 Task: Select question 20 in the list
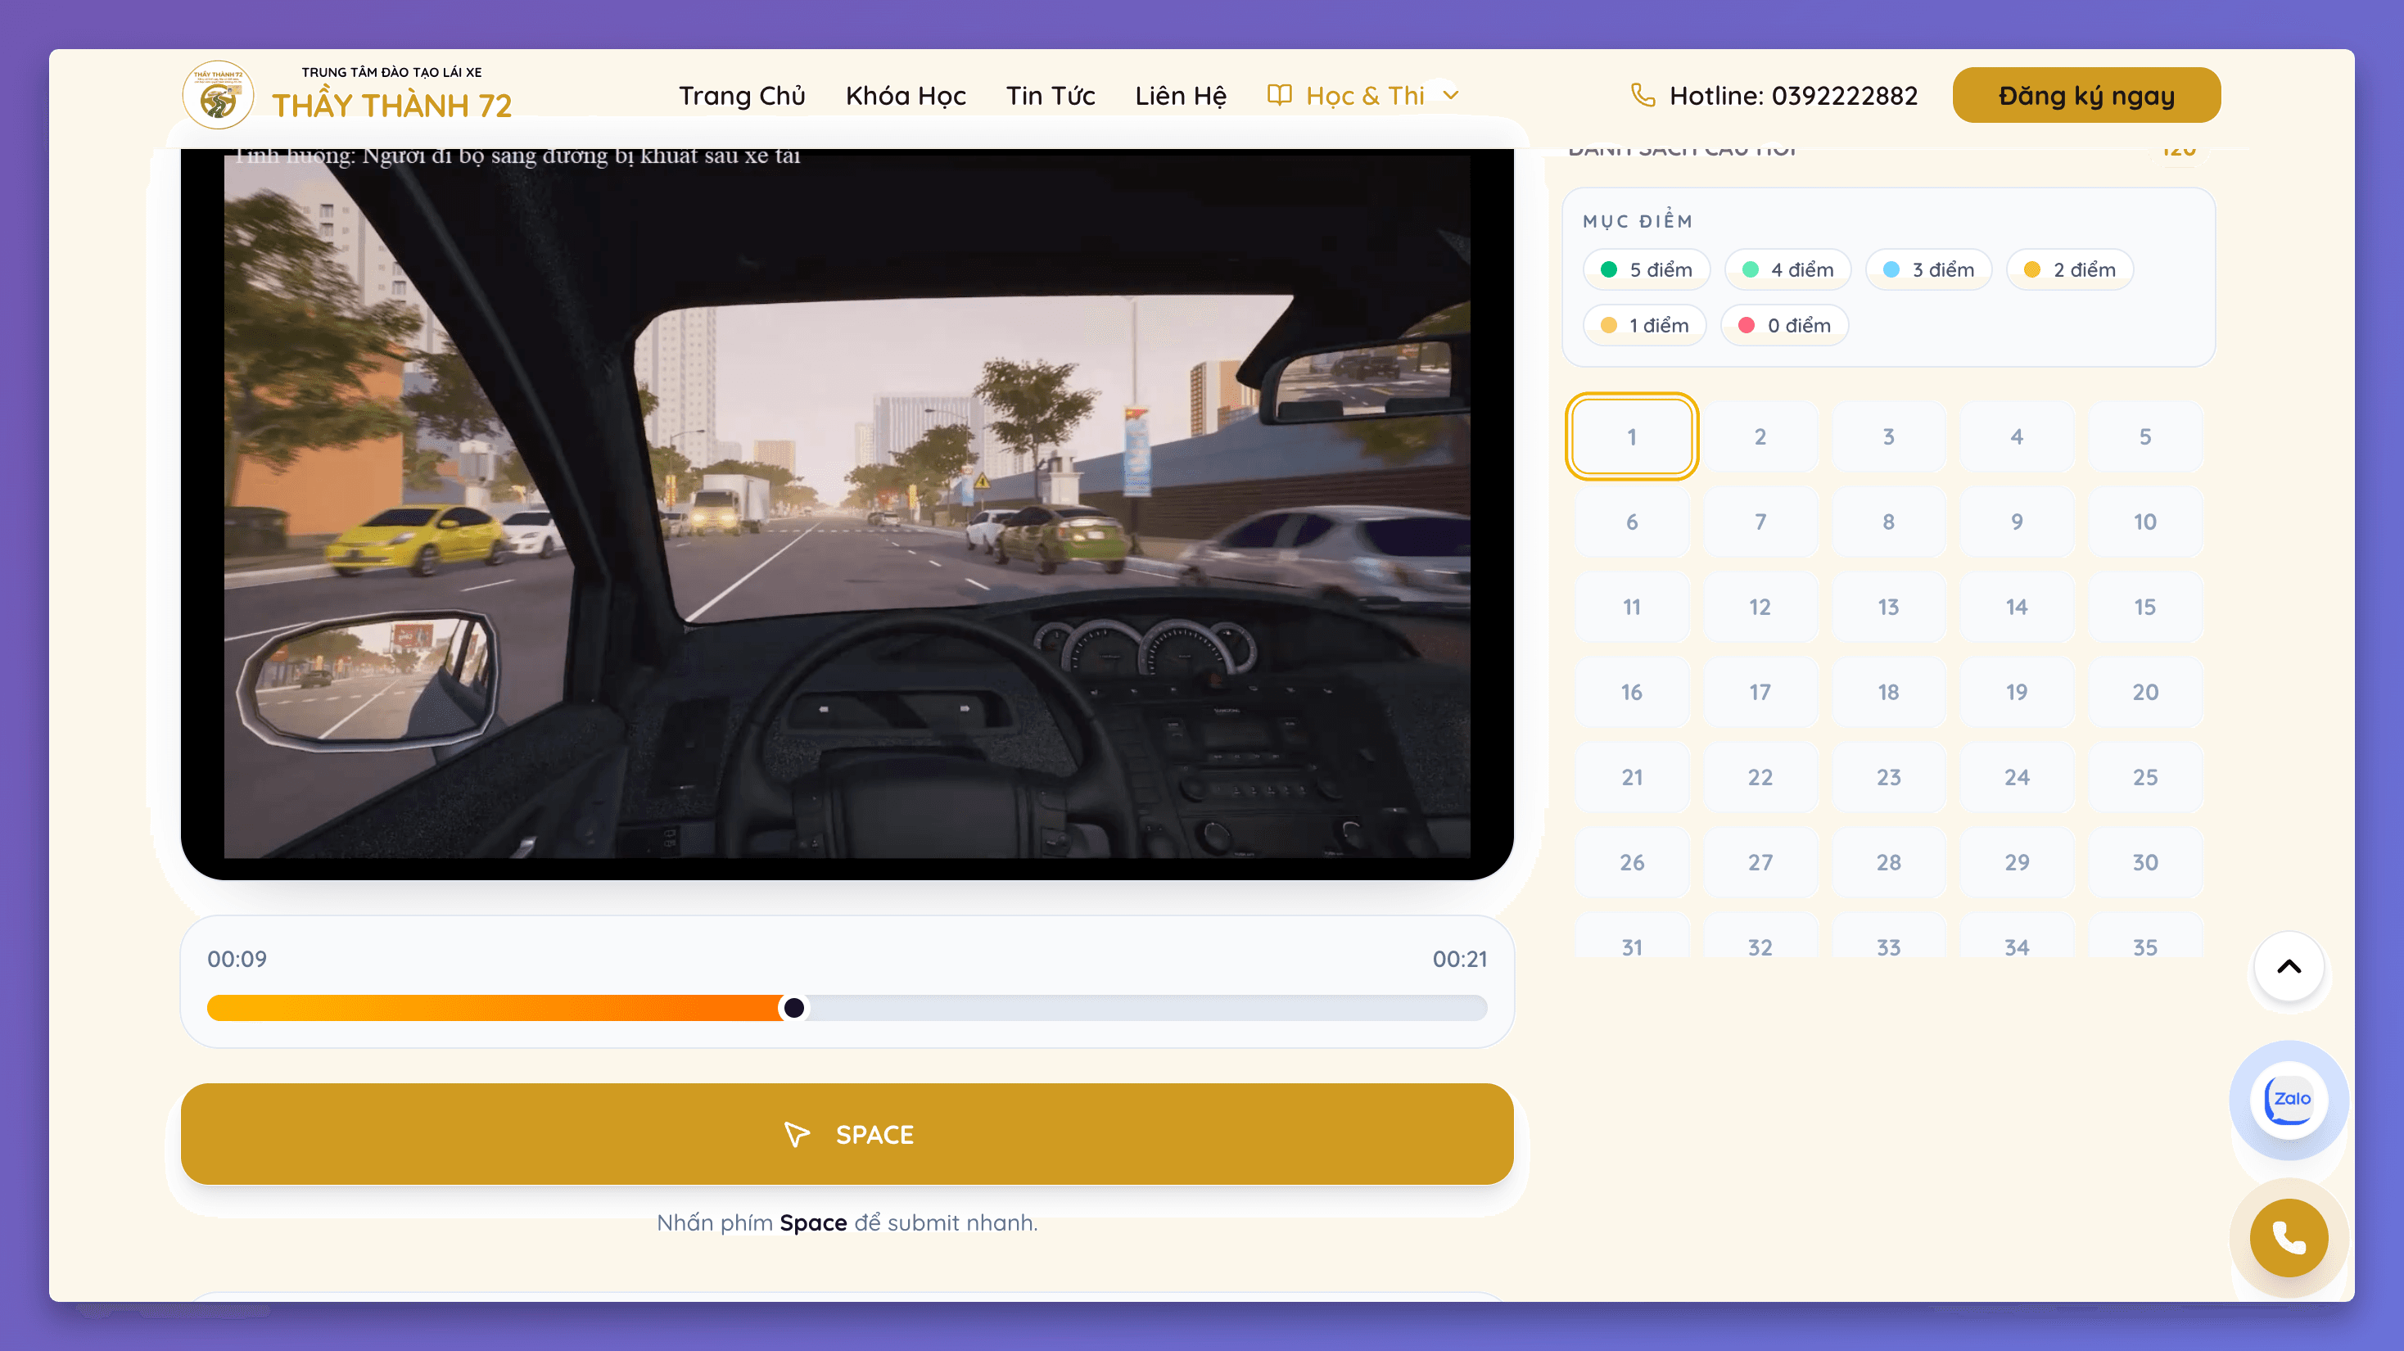2144,693
